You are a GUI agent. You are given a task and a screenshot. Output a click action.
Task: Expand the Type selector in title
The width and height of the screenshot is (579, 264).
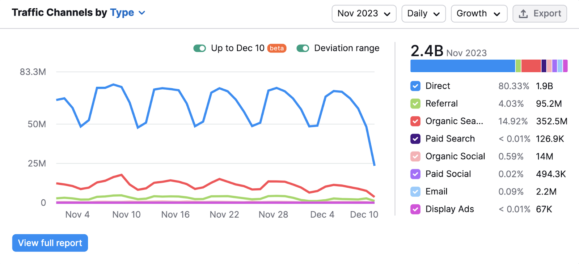click(x=127, y=13)
